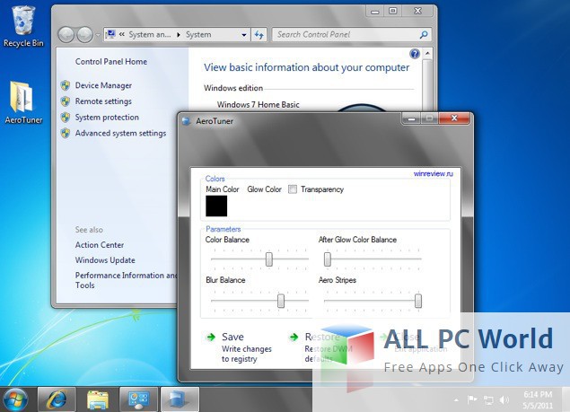The height and width of the screenshot is (412, 570).
Task: Open Device Manager link
Action: [103, 85]
